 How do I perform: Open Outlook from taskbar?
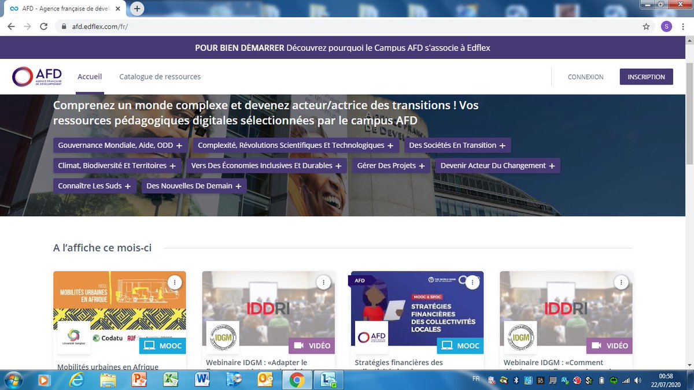265,380
